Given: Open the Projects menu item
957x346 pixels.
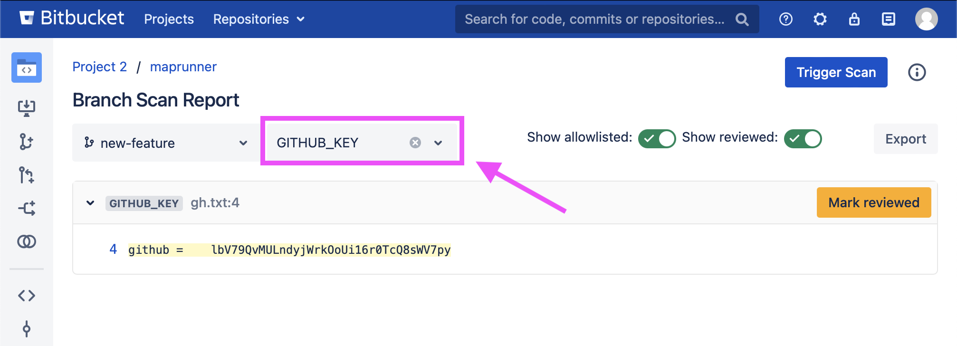Looking at the screenshot, I should (169, 19).
